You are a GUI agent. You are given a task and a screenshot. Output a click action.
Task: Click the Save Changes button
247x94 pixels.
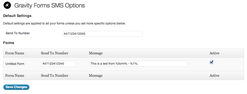[x=17, y=87]
